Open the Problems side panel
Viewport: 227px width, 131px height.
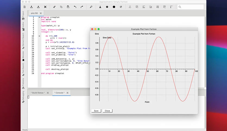coord(23,83)
